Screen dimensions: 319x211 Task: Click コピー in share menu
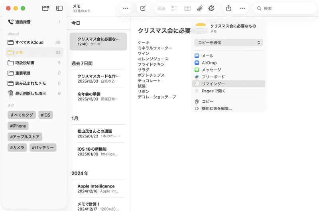228,102
